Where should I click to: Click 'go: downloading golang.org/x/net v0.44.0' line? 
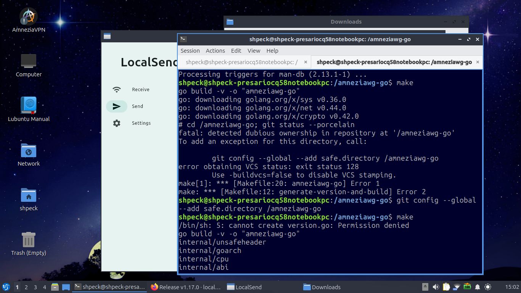[x=262, y=108]
